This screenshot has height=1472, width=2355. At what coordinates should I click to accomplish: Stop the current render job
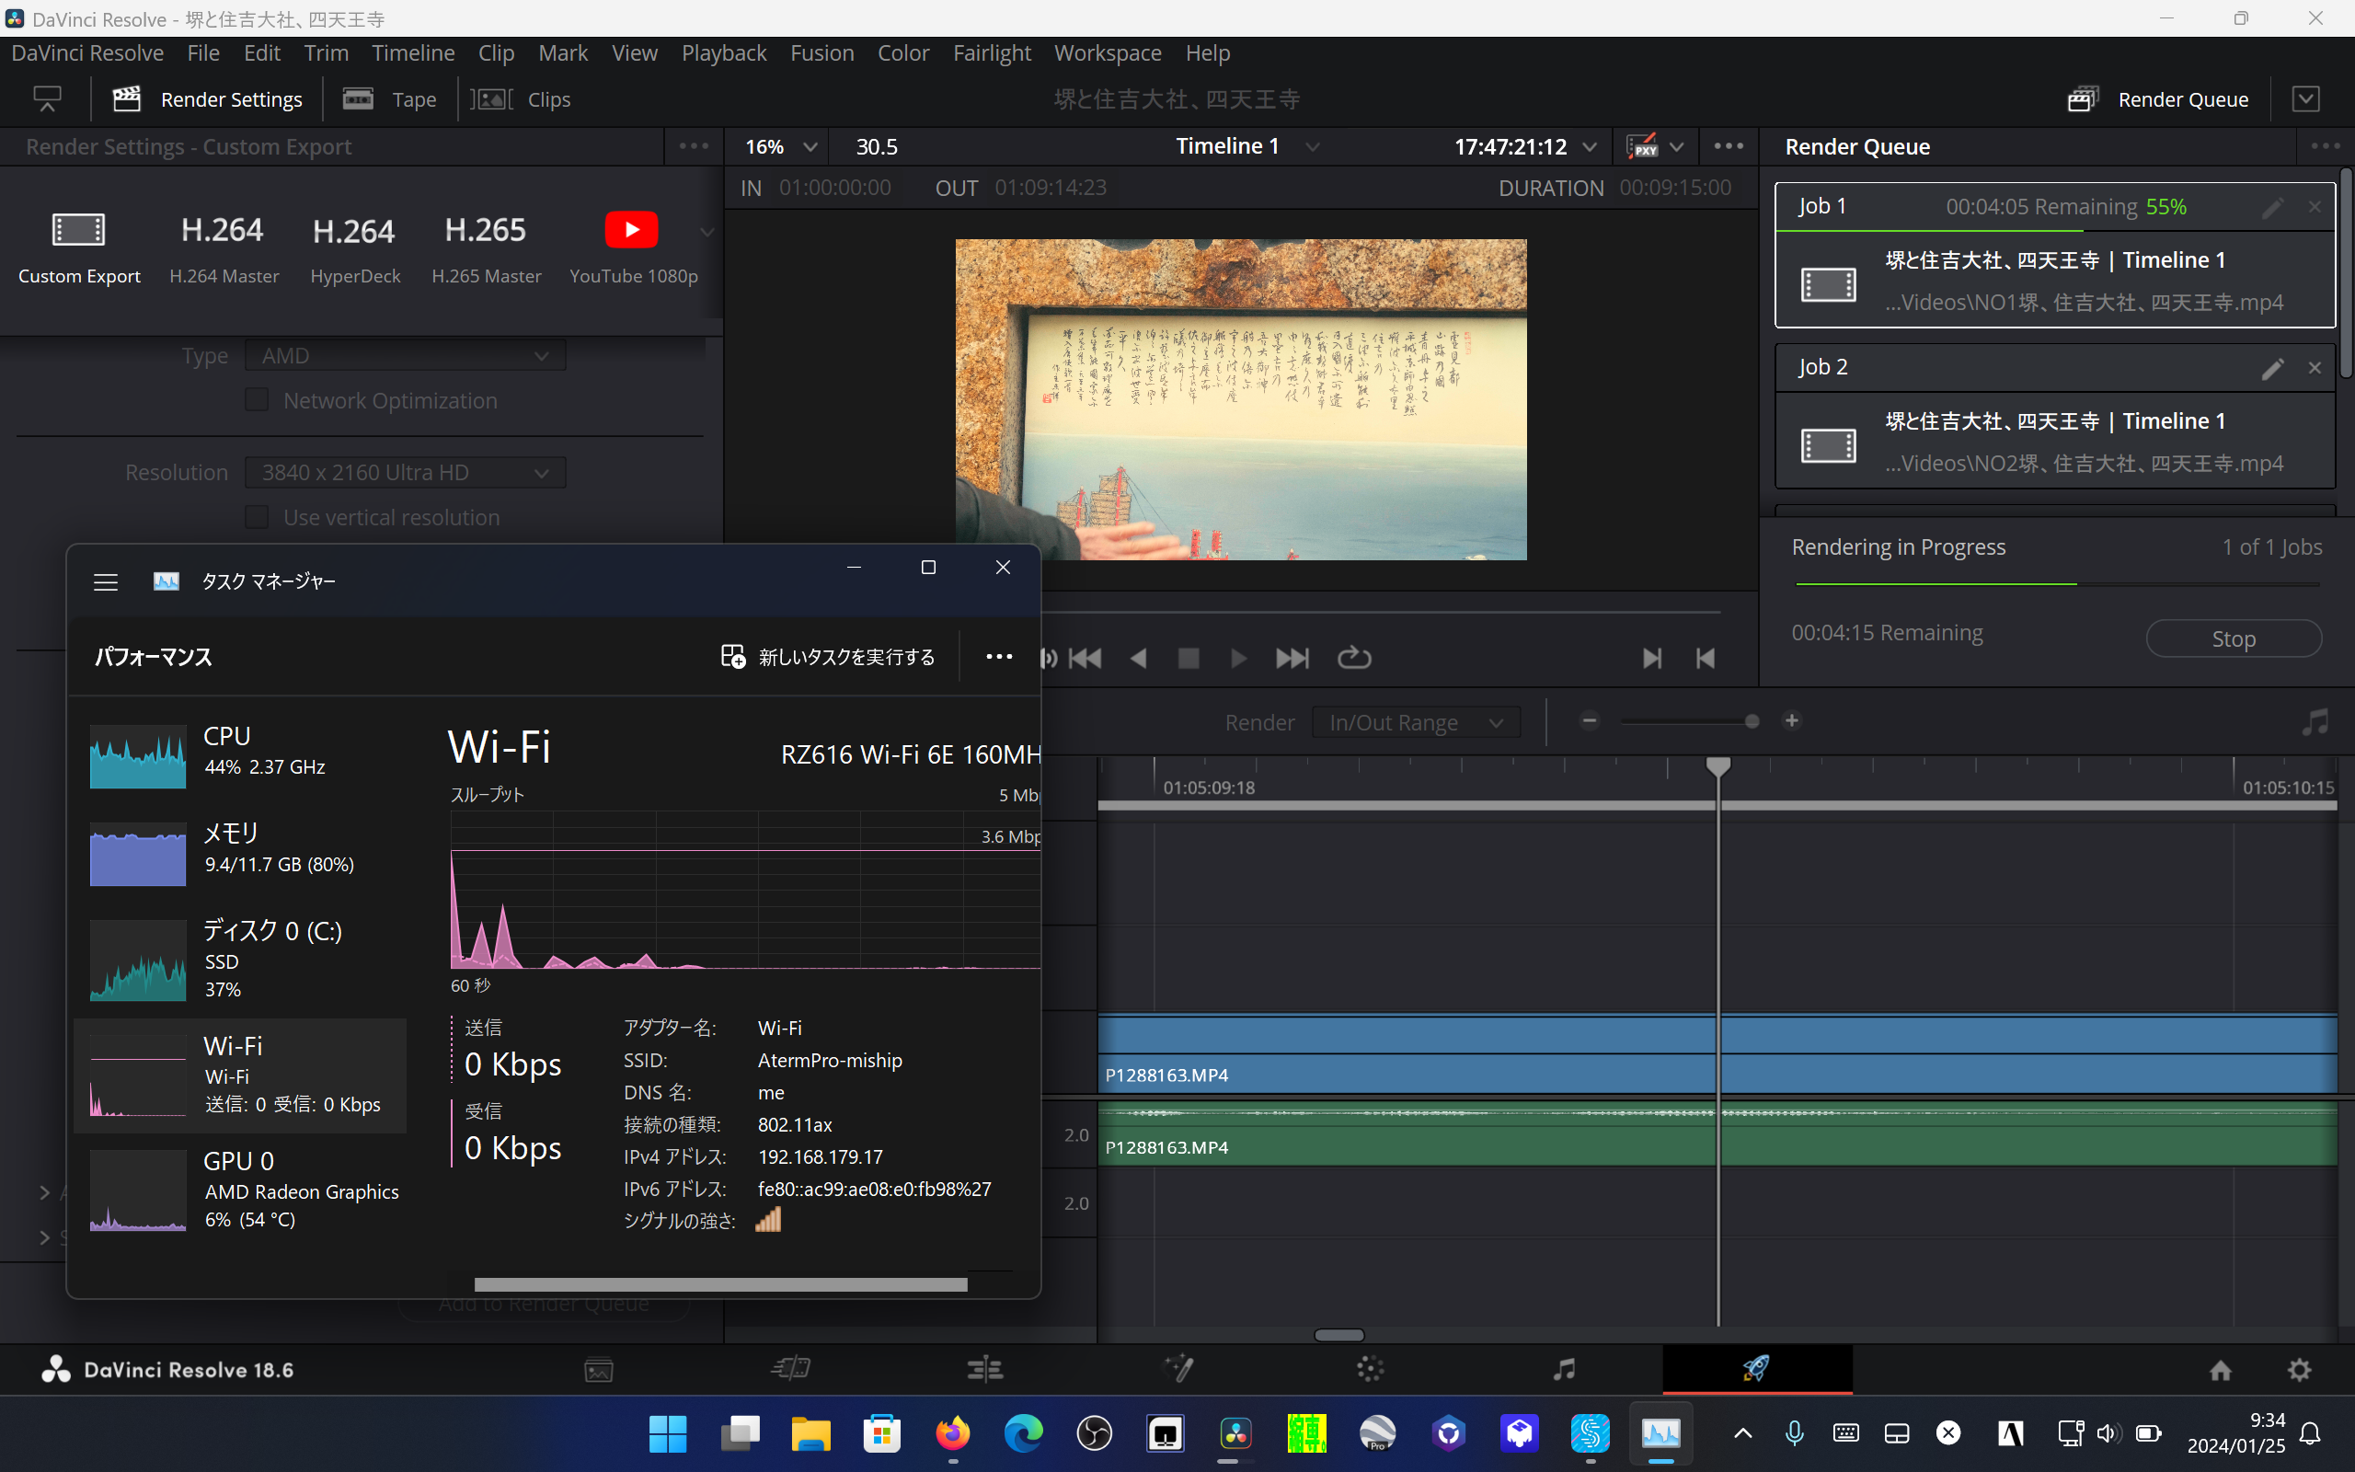coord(2234,638)
